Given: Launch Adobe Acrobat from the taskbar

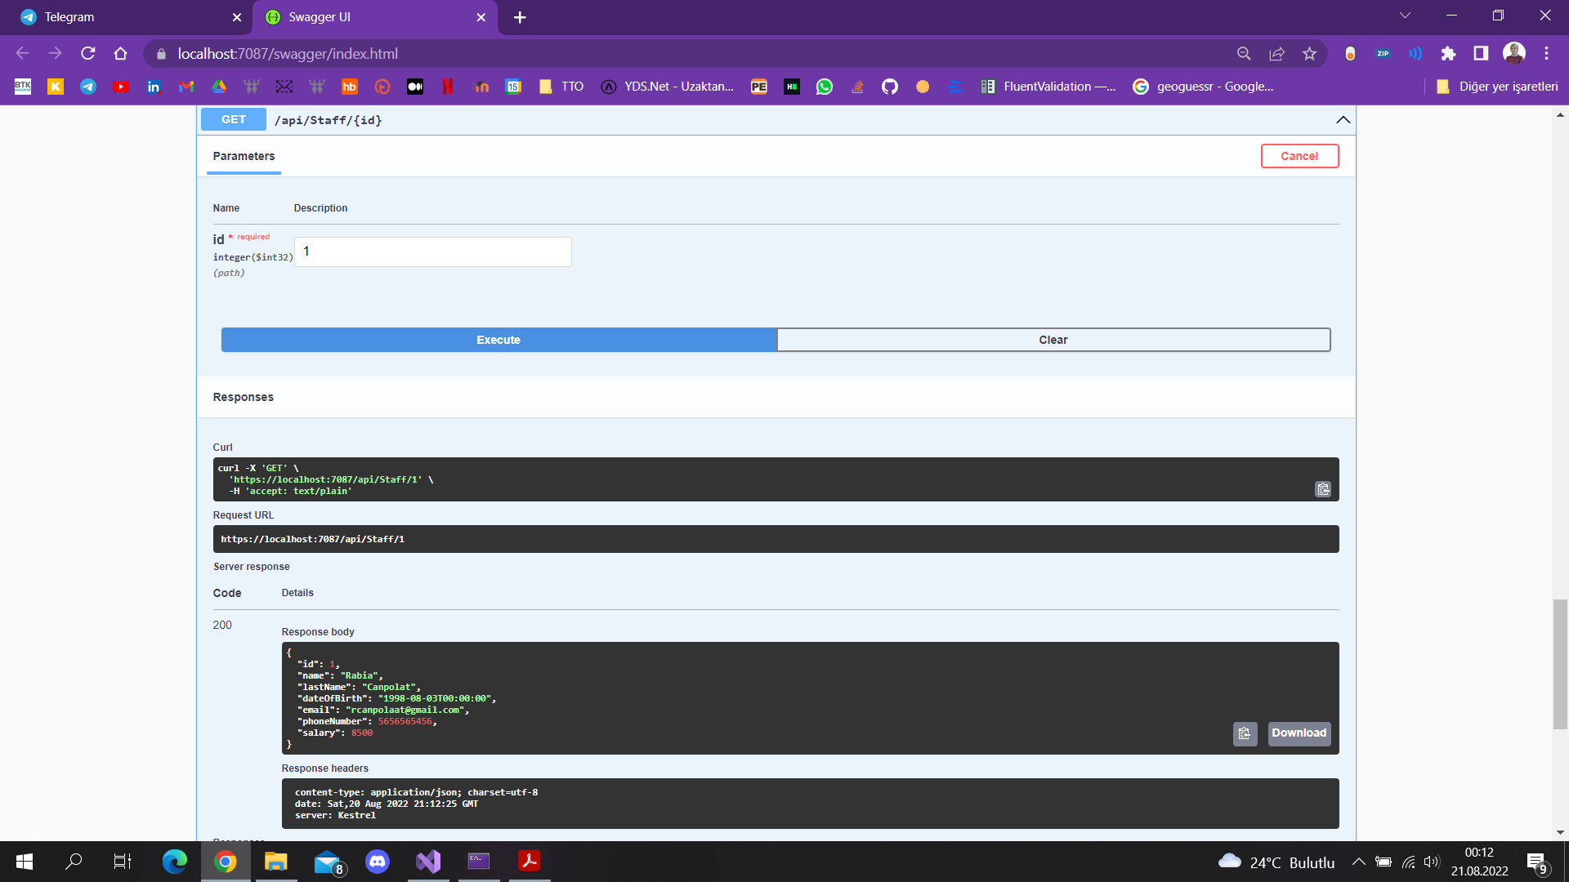Looking at the screenshot, I should pos(530,862).
